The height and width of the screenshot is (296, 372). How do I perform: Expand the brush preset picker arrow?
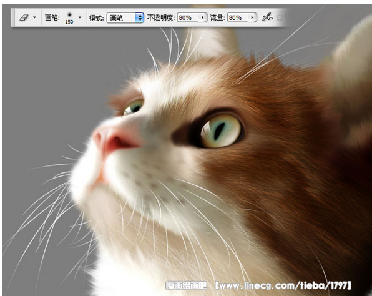point(80,17)
